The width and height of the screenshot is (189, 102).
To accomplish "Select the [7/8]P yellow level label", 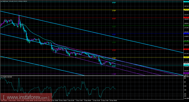I will pyautogui.click(x=114, y=10).
